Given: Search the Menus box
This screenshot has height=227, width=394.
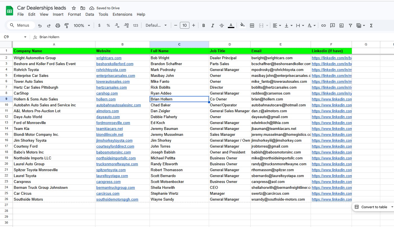Looking at the screenshot, I should coord(21,26).
